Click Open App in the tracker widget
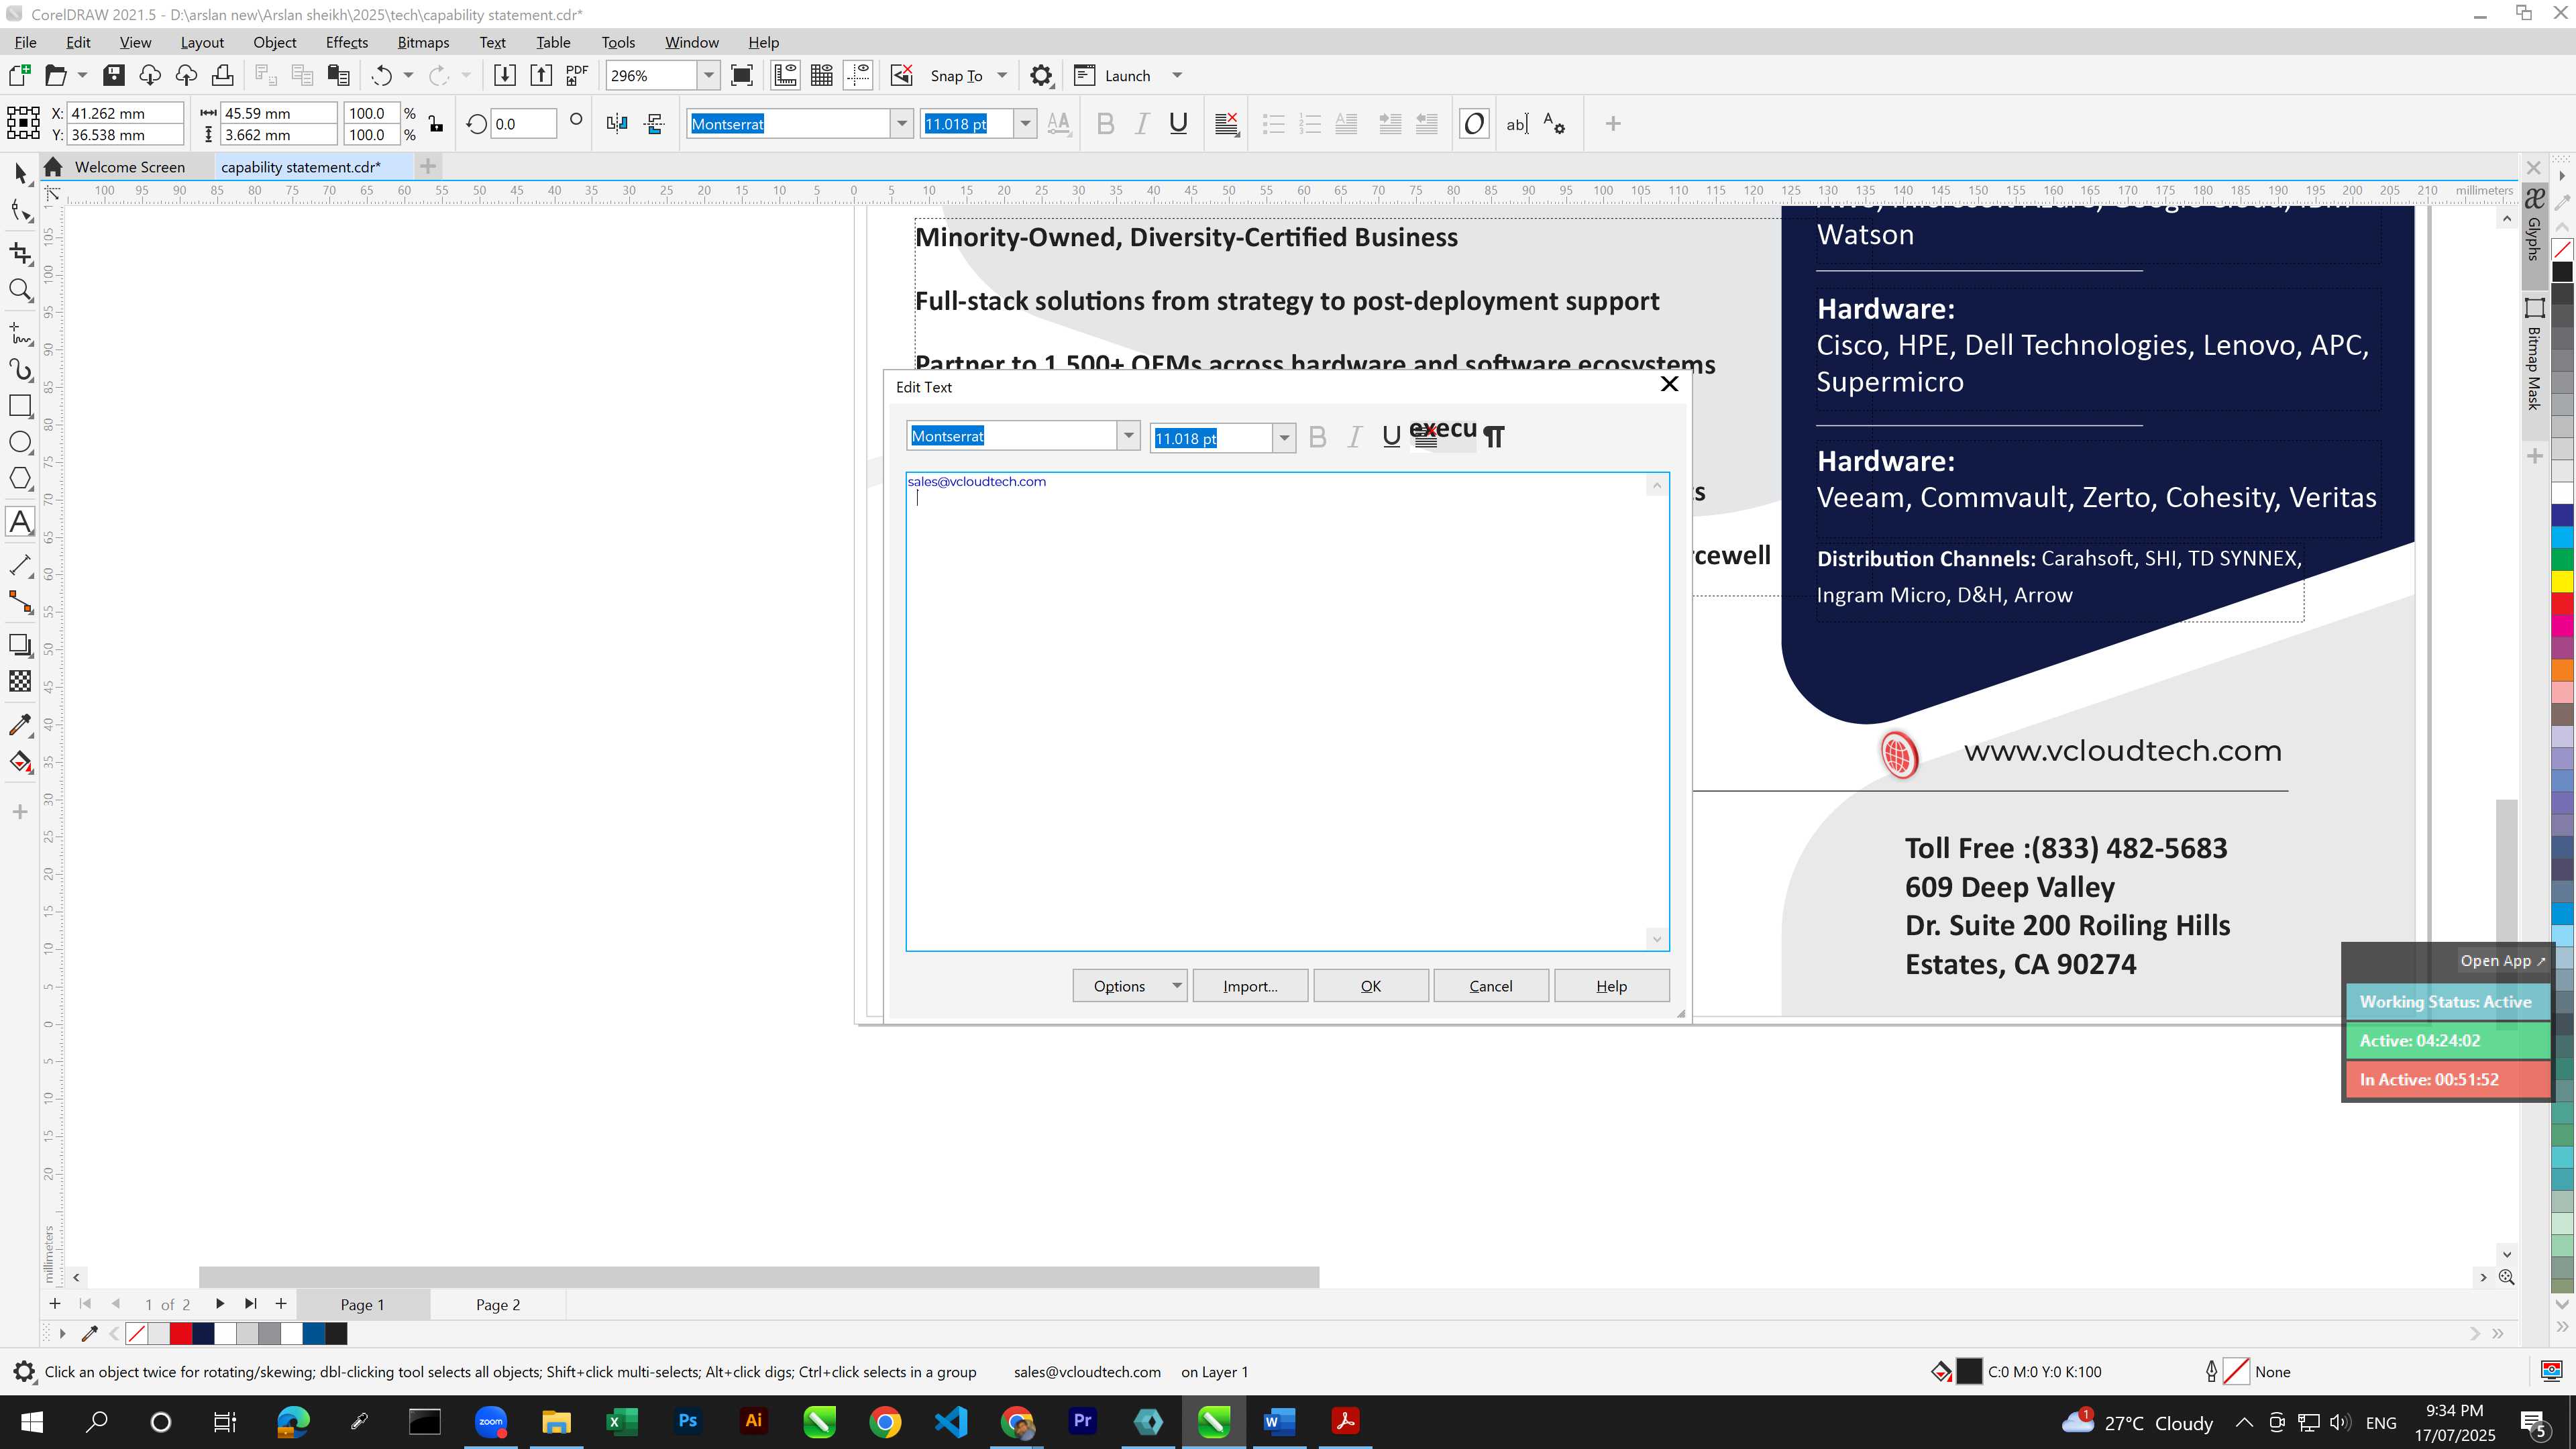 [x=2502, y=961]
